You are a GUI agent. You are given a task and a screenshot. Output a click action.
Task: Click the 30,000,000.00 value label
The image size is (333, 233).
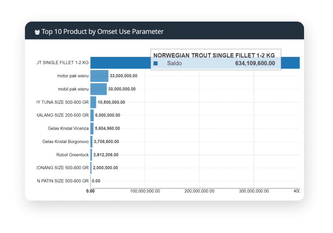122,89
